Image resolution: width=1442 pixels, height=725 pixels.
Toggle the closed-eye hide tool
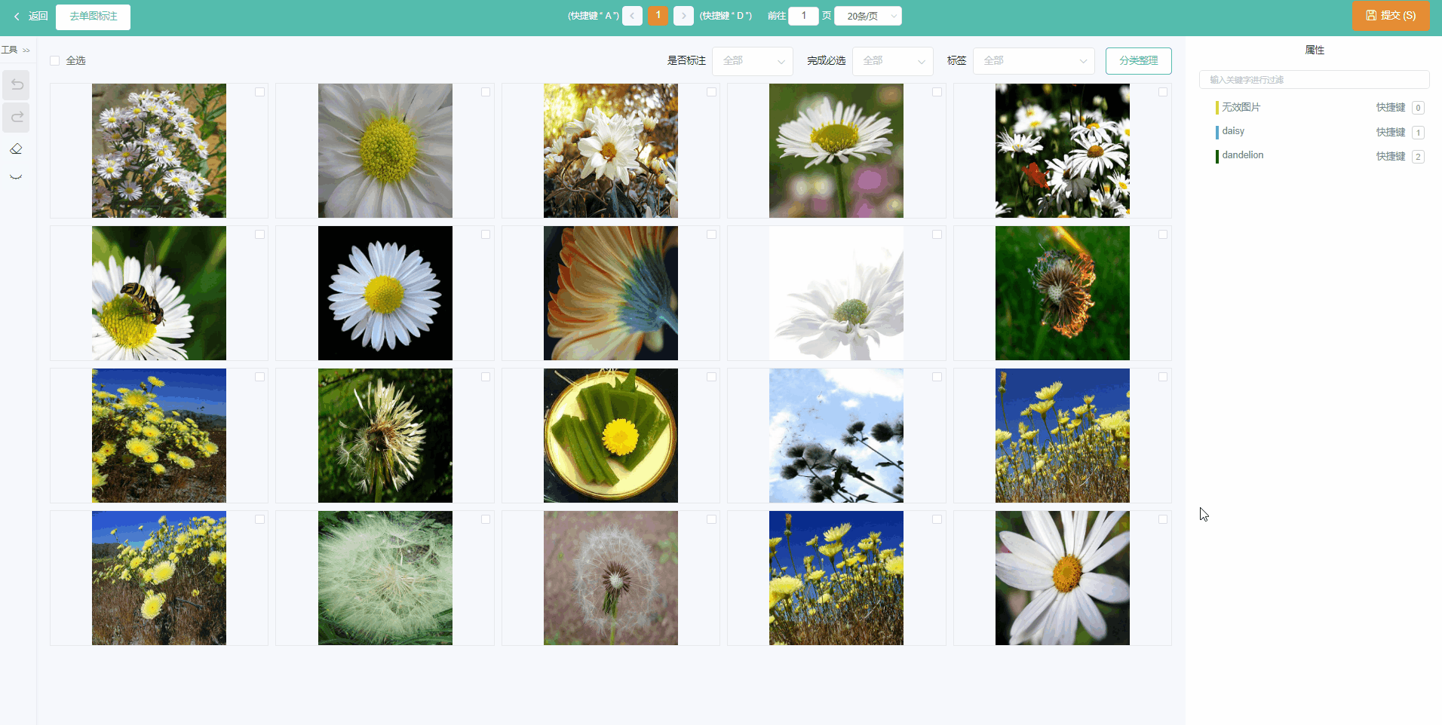pyautogui.click(x=16, y=177)
